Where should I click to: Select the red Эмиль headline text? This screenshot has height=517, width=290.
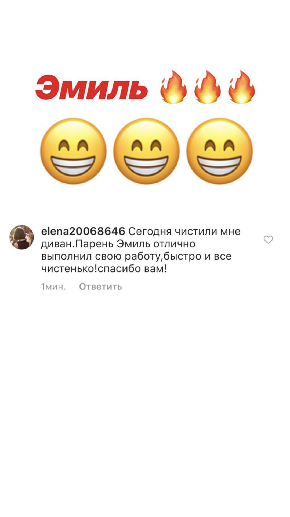(92, 88)
